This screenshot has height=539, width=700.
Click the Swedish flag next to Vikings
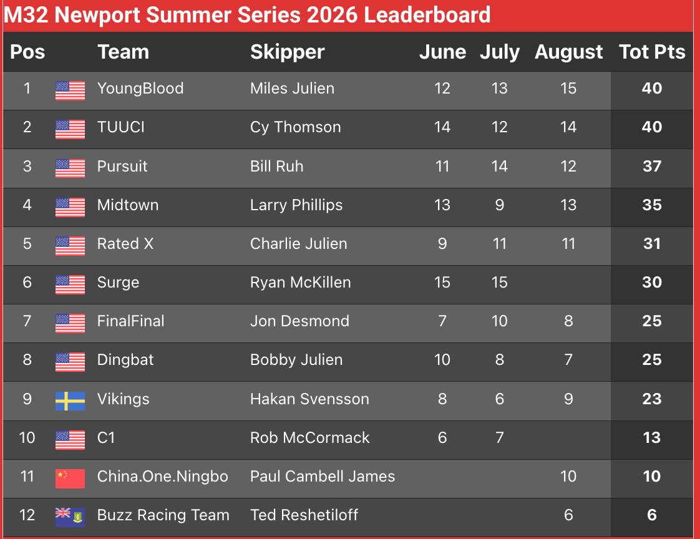pyautogui.click(x=70, y=401)
